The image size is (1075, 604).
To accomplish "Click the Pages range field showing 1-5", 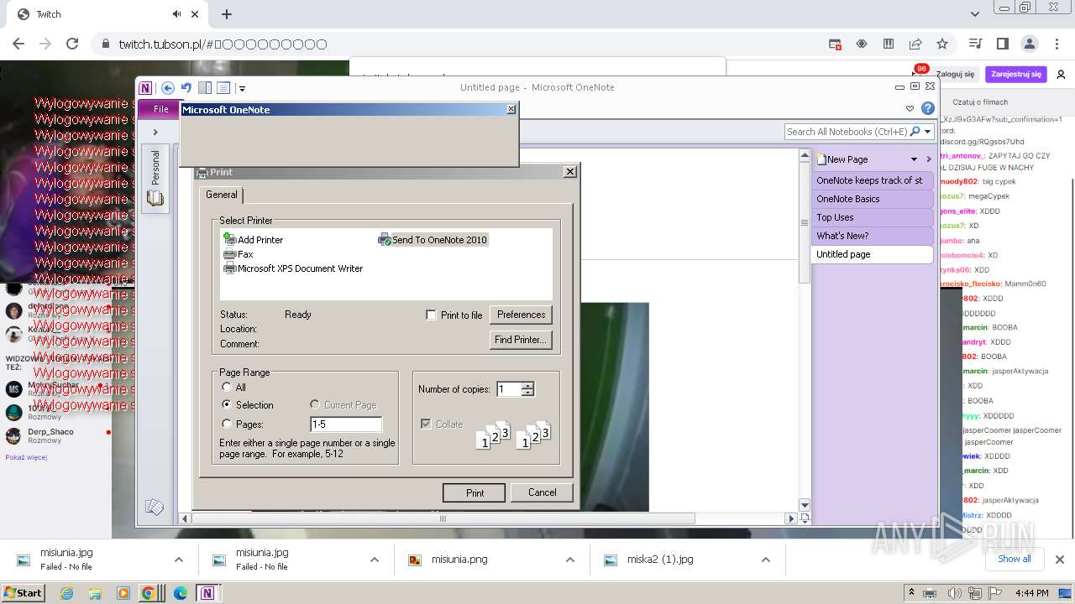I will (346, 424).
